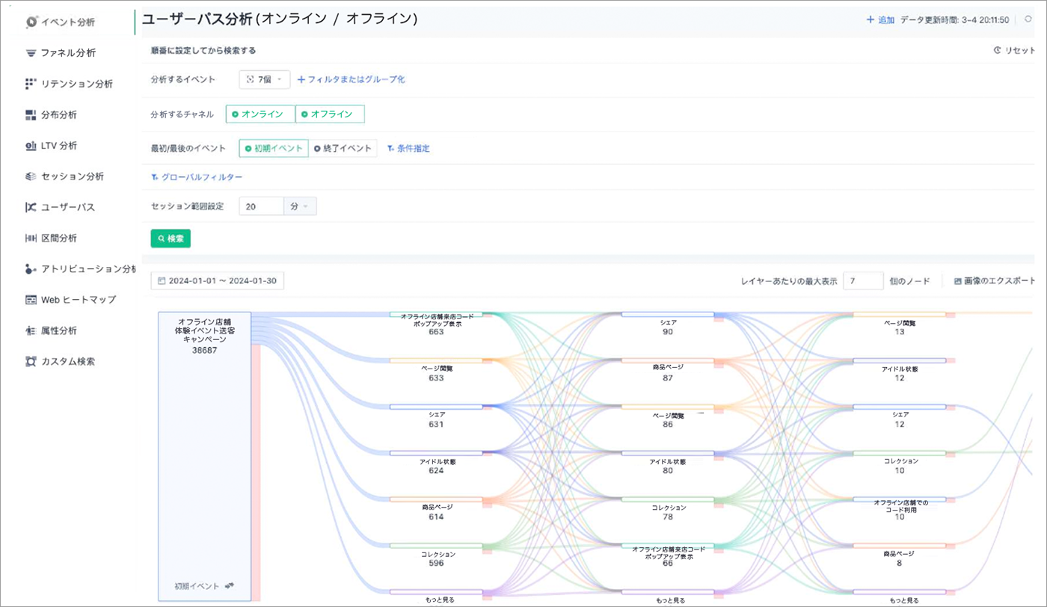Toggle the オンライン channel option
Viewport: 1047px width, 607px height.
coord(260,114)
